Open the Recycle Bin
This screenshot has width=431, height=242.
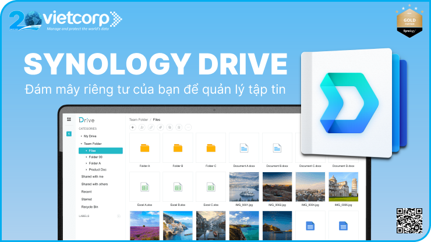(x=90, y=207)
